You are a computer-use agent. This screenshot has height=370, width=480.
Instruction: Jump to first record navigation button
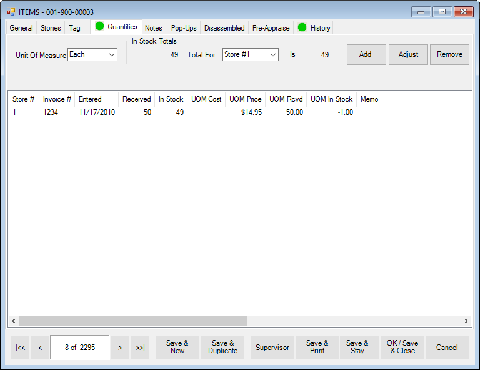20,348
